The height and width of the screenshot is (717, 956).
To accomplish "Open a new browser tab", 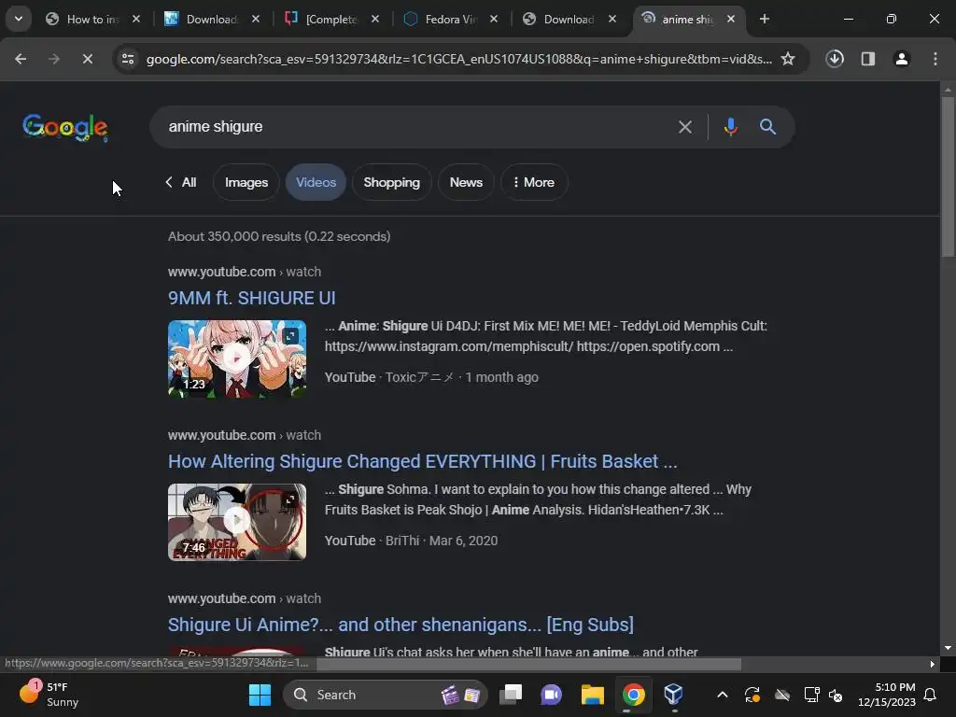I will pyautogui.click(x=764, y=19).
